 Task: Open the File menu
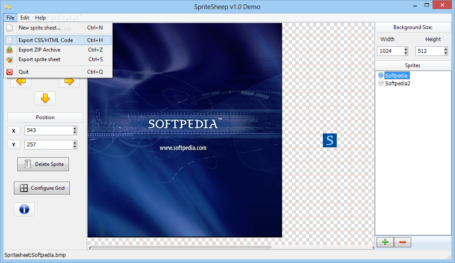click(x=10, y=18)
